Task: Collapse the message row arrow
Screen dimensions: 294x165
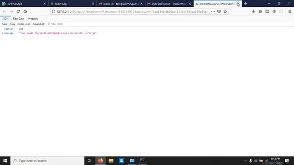Action: tap(2, 33)
